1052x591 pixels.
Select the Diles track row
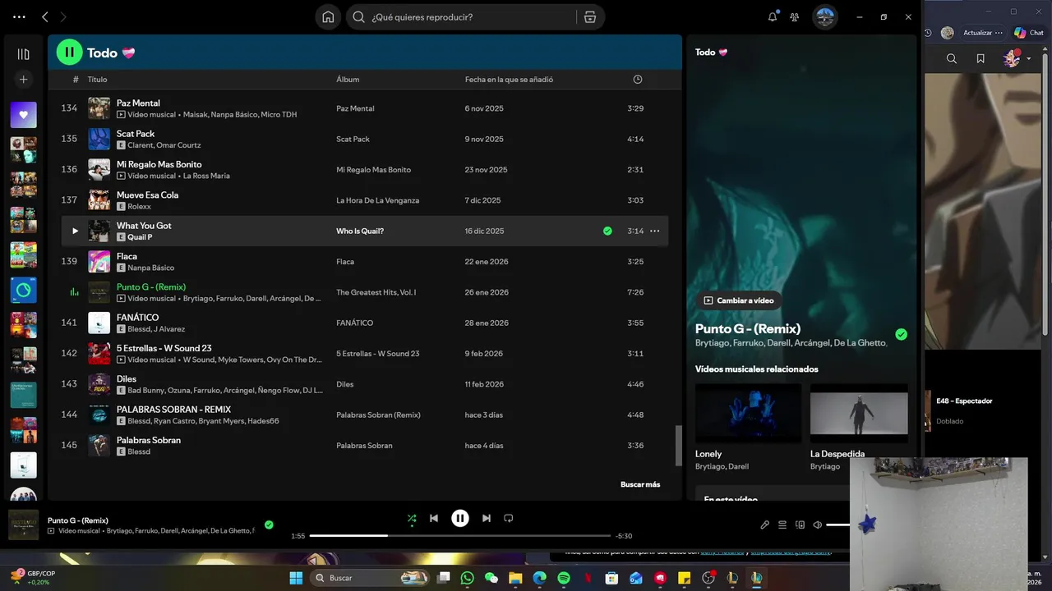[x=365, y=384]
